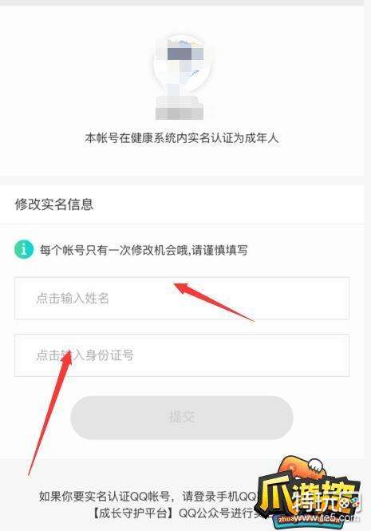Tap the gray 提交 submit button
The width and height of the screenshot is (371, 531).
coord(182,417)
